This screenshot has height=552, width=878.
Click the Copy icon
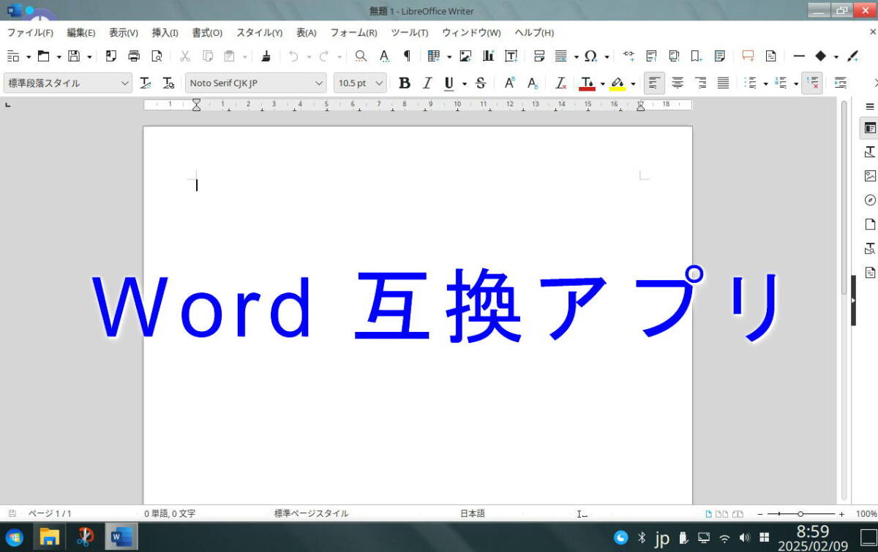coord(208,56)
